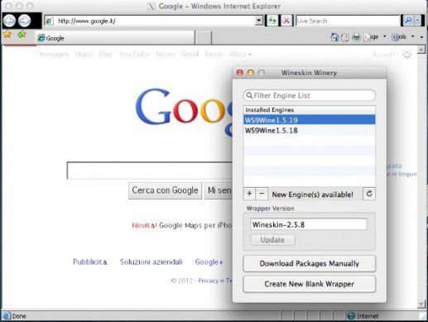Viewport: 428px width, 322px height.
Task: Expand the address bar URL dropdown
Action: tap(258, 21)
